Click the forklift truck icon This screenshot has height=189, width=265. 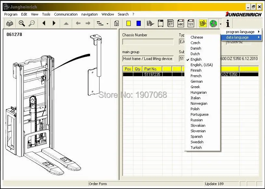point(150,23)
